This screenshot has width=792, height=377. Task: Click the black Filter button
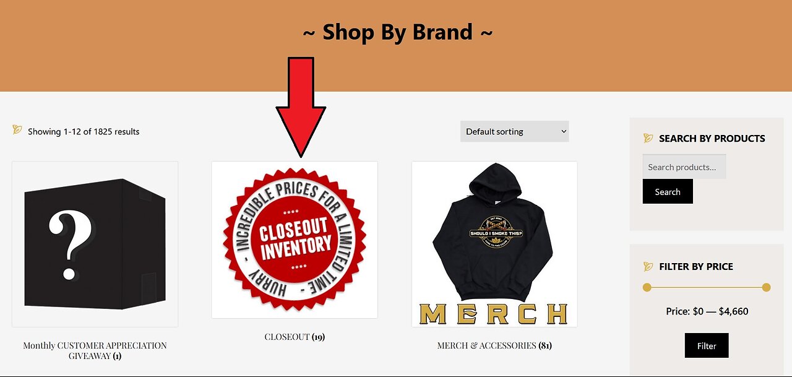[x=707, y=345]
